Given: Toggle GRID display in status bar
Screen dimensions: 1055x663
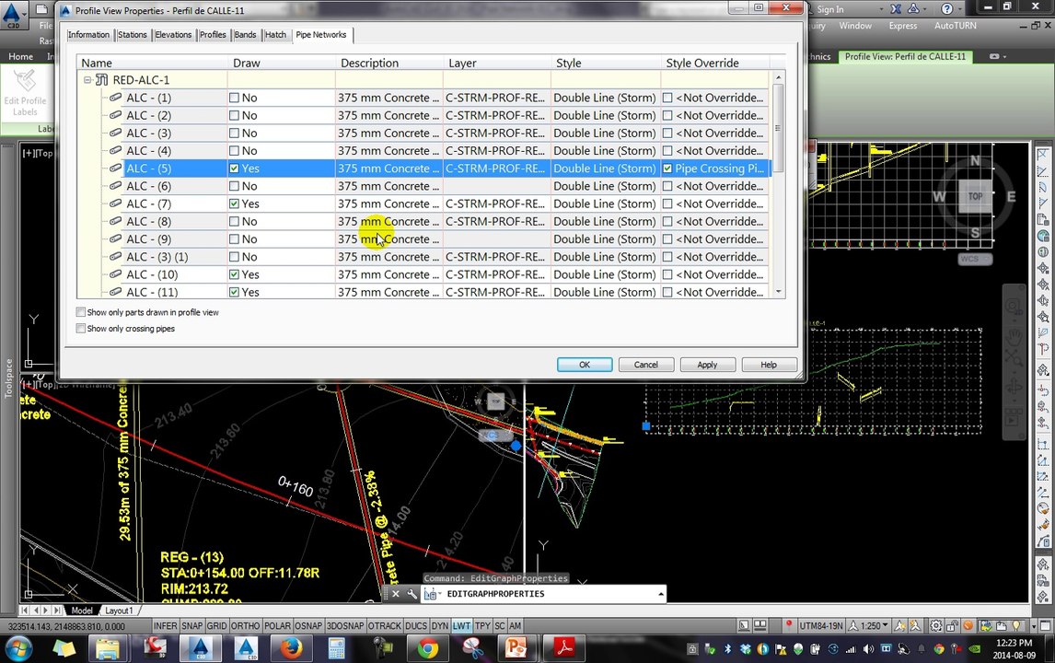Looking at the screenshot, I should (x=216, y=626).
